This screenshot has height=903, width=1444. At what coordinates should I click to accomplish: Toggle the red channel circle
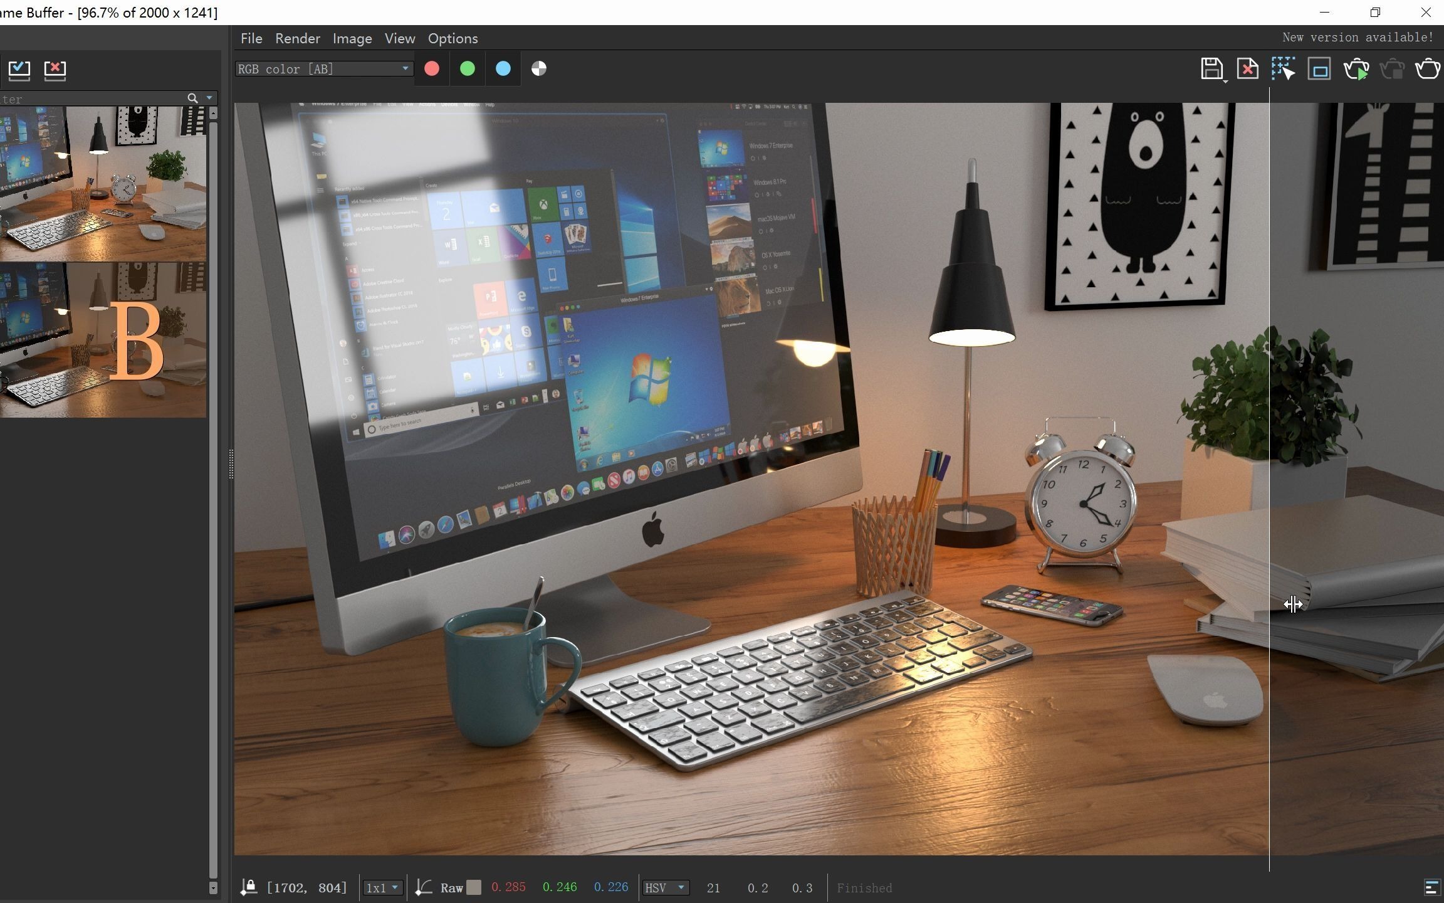click(432, 68)
